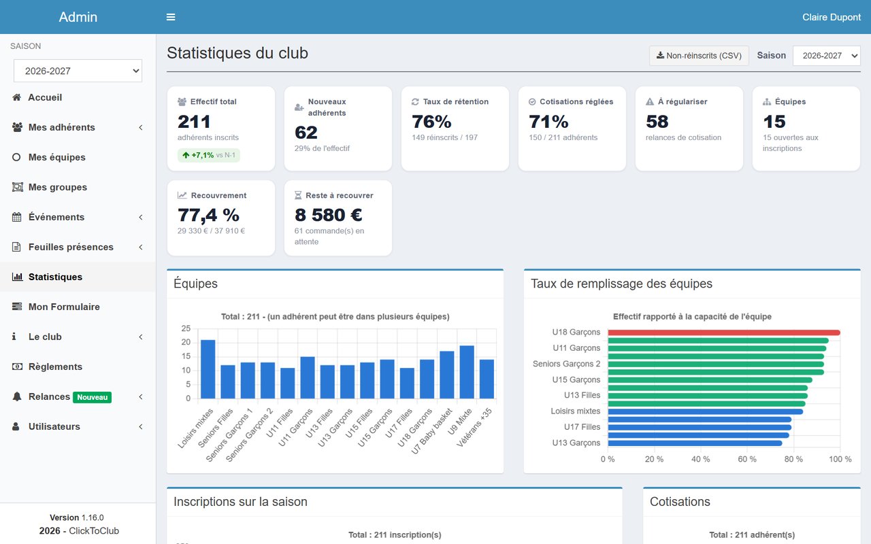Viewport: 871px width, 544px height.
Task: Click the 149 réinscrits / 197 text
Action: [x=445, y=137]
